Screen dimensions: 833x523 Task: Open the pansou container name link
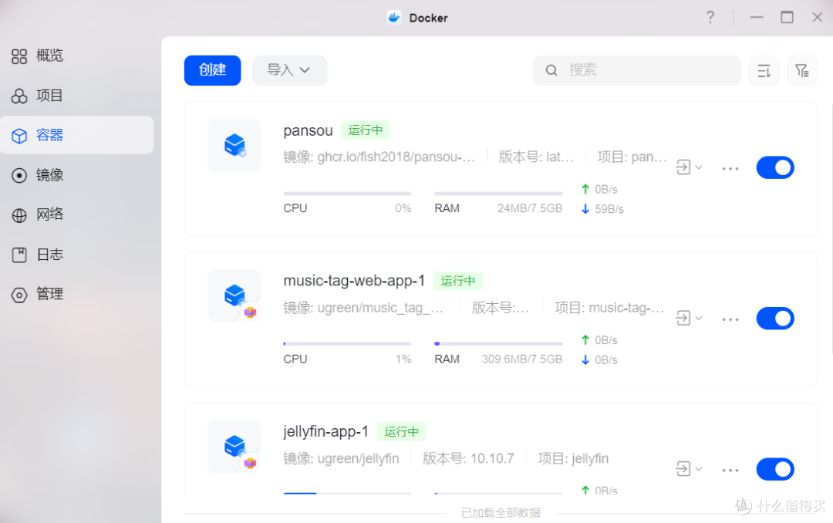pos(308,131)
